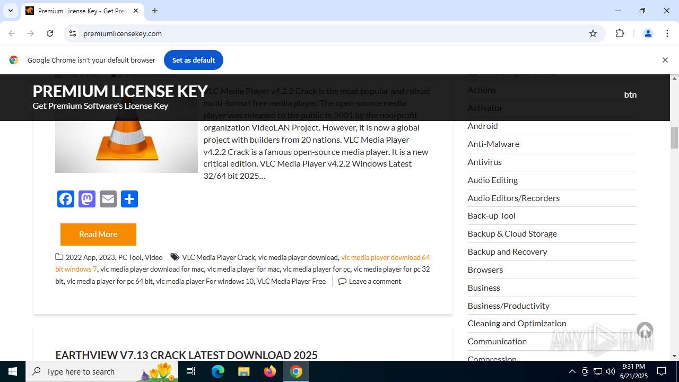The image size is (679, 382).
Task: Open VLC Media Player Free tag
Action: (291, 281)
